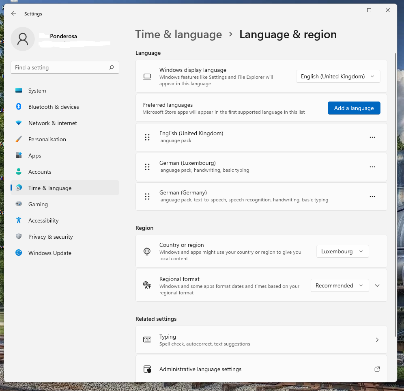404x391 pixels.
Task: Click the Accounts person icon
Action: click(x=19, y=171)
